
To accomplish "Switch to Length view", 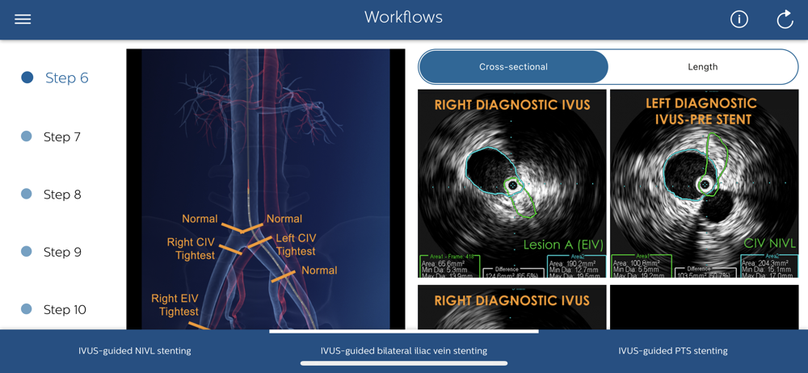I will coord(702,67).
